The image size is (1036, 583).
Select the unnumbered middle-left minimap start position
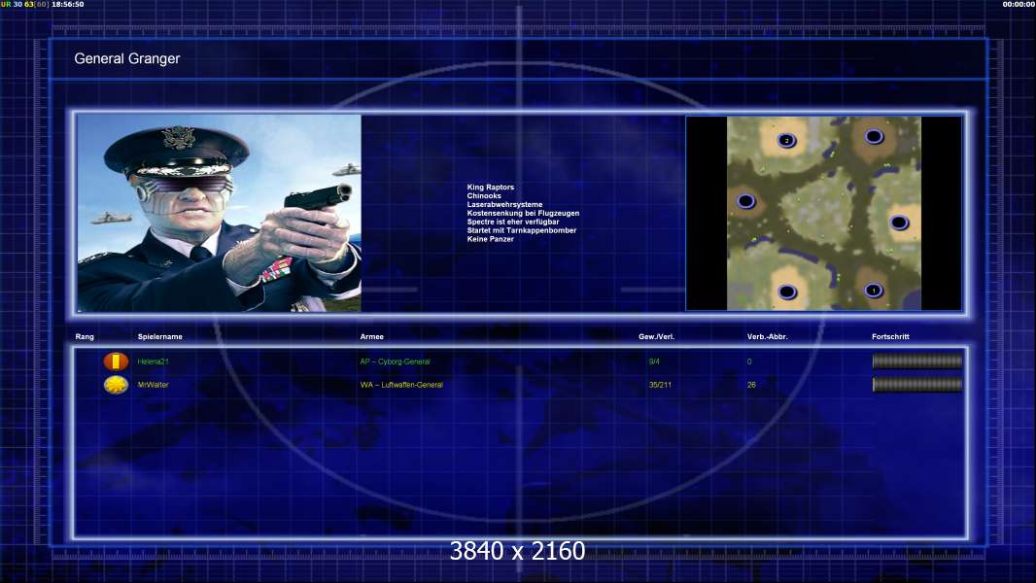click(746, 201)
